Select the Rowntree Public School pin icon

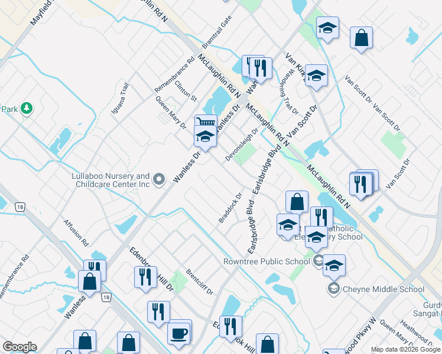(318, 261)
